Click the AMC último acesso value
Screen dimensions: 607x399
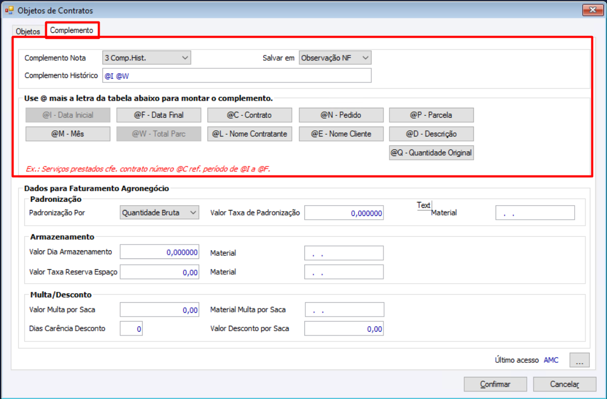(x=551, y=360)
